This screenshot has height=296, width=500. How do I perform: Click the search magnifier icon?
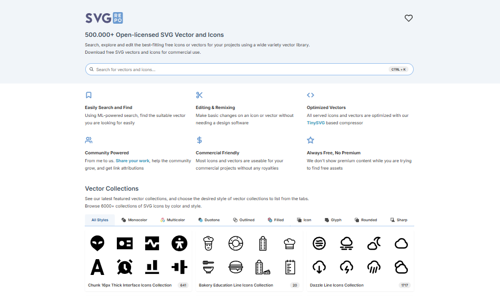tap(92, 69)
